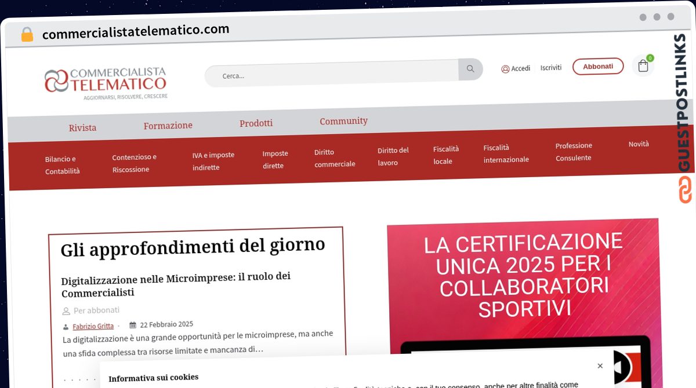Viewport: 696px width, 388px height.
Task: Select the Fiscalità internazionale category
Action: click(x=506, y=153)
